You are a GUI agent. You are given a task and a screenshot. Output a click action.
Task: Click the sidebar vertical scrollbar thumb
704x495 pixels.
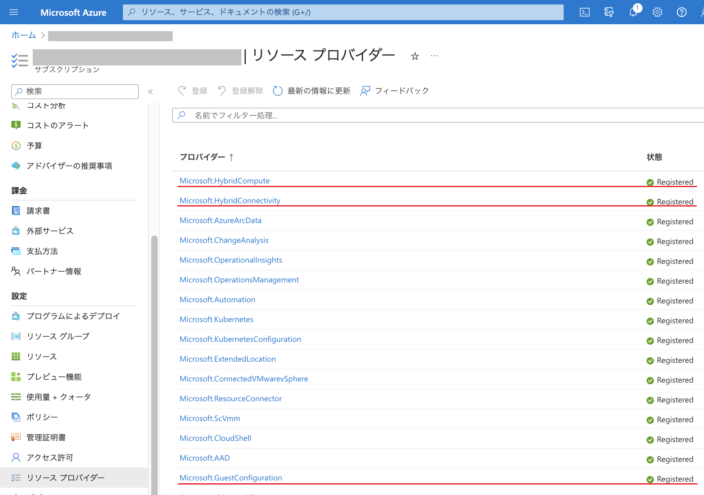pos(154,365)
